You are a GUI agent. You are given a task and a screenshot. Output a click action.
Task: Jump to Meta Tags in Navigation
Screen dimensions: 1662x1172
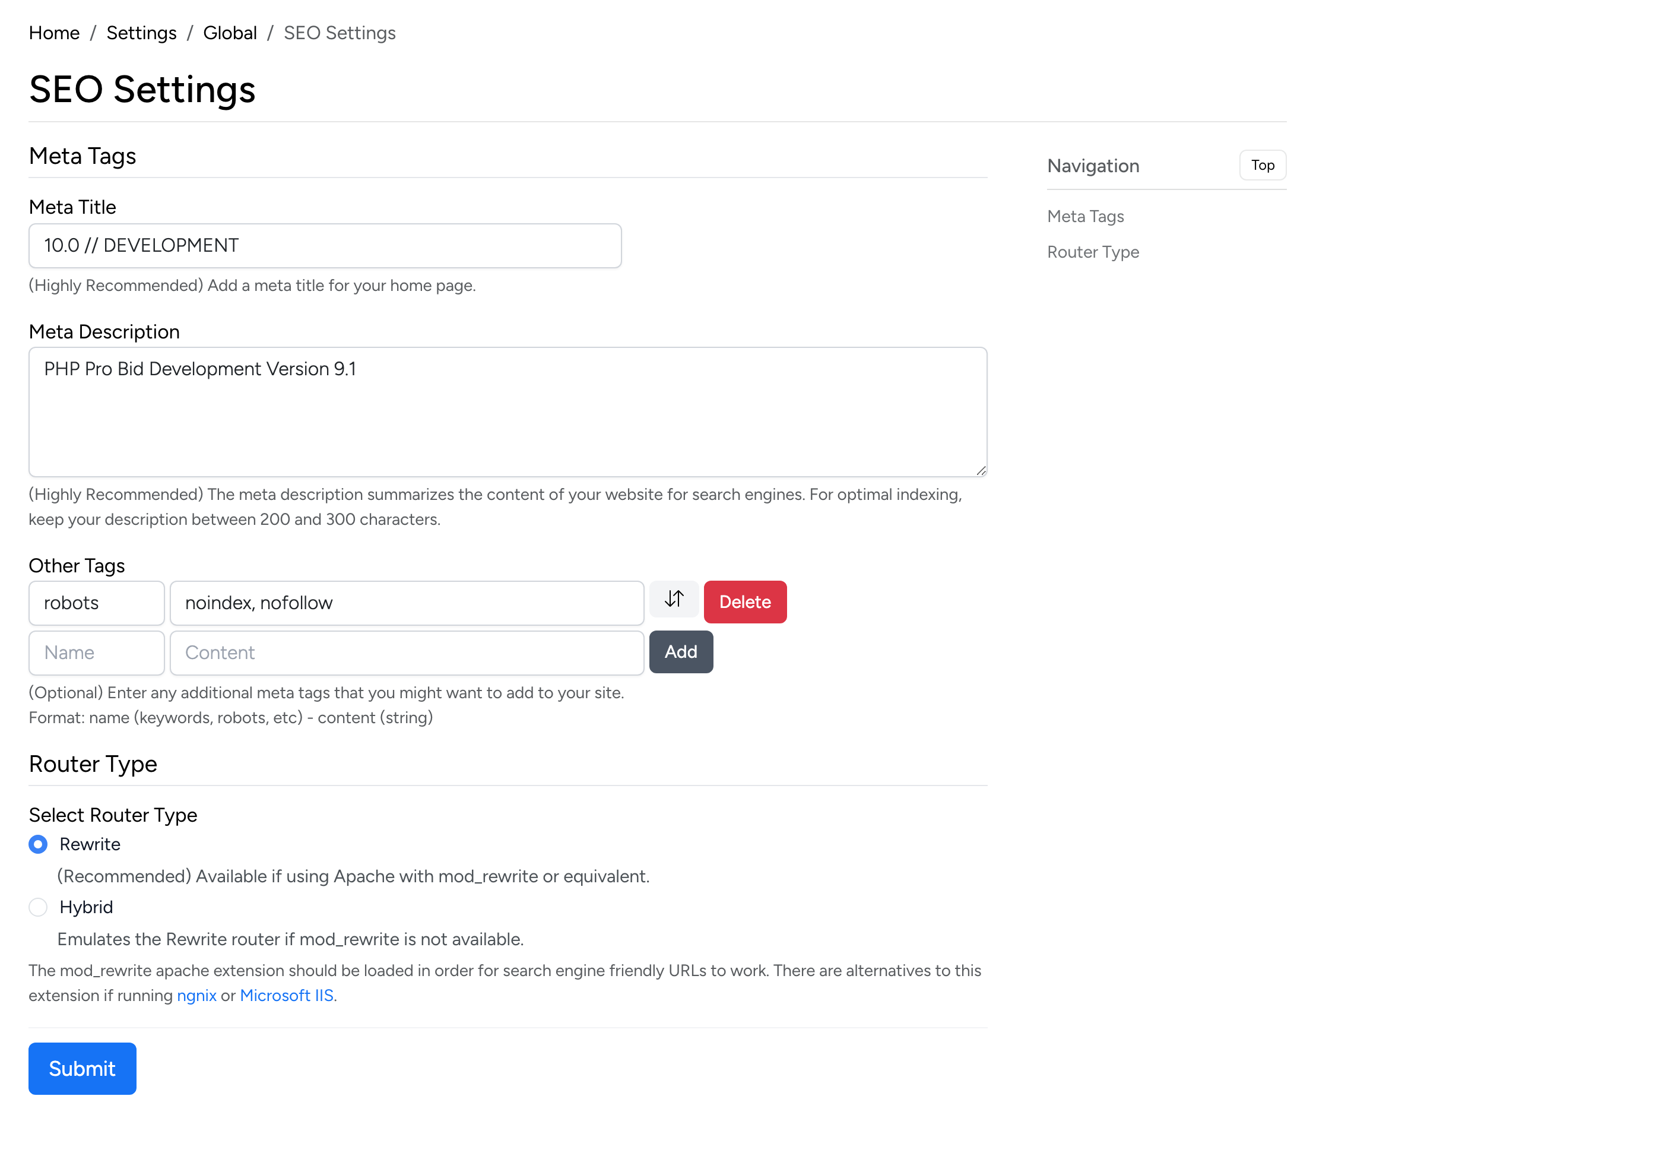(x=1085, y=217)
